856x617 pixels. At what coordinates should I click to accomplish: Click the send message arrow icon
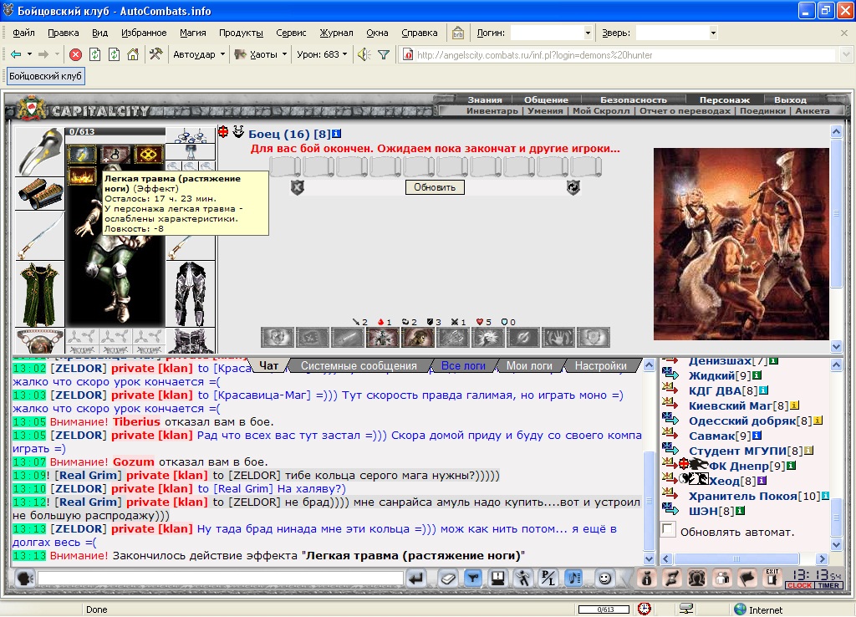[416, 579]
